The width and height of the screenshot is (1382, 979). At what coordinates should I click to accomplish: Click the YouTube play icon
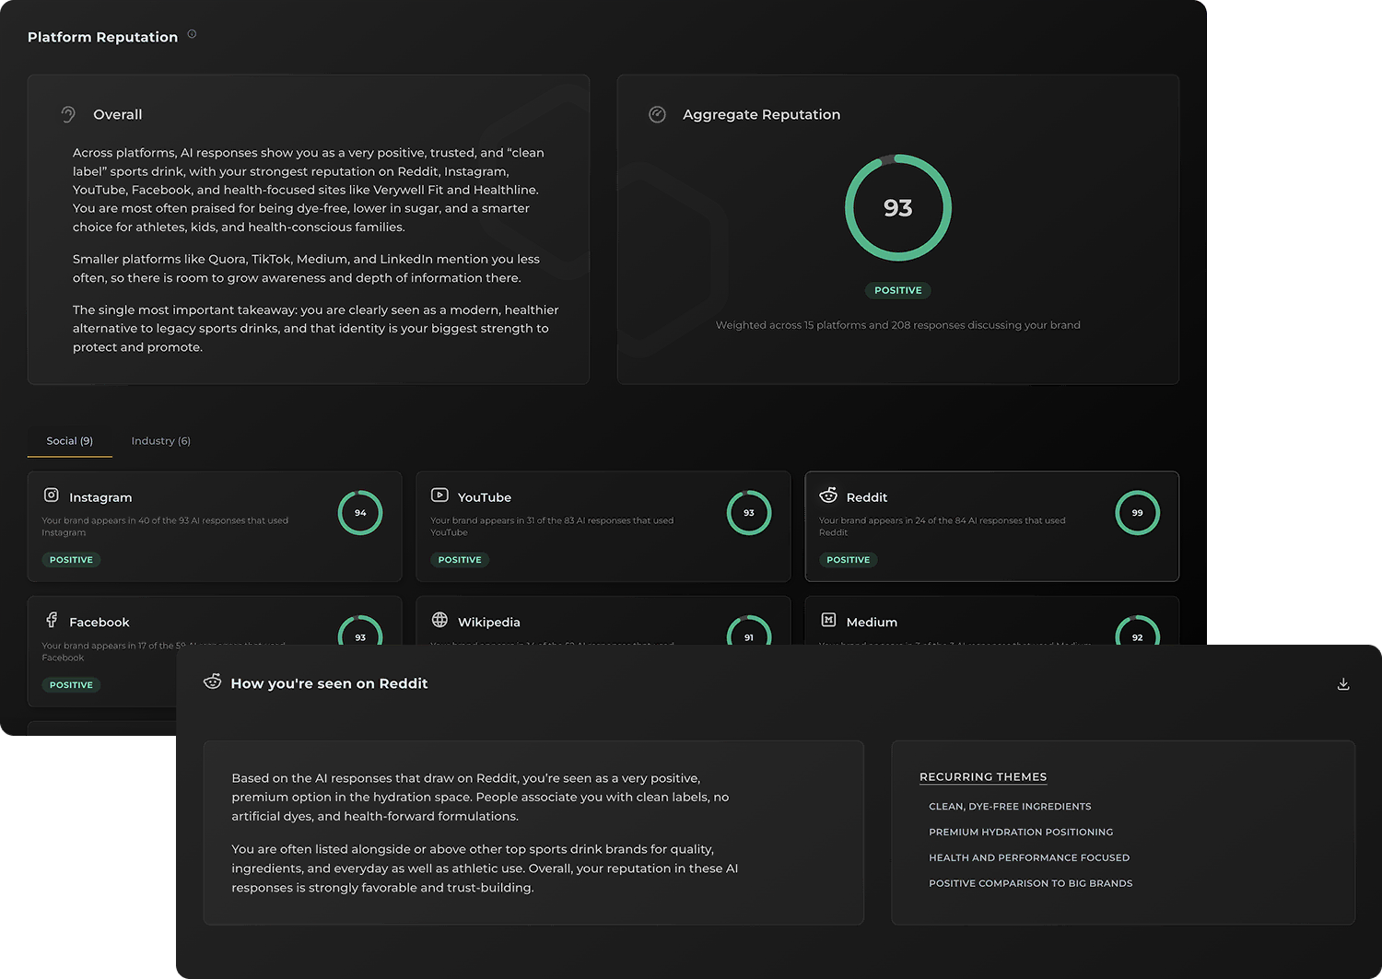click(440, 495)
